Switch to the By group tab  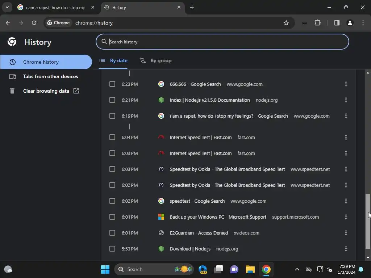click(x=156, y=61)
